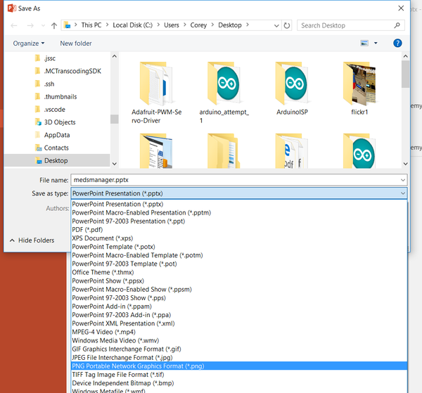Select the .vscode folder
Screen dimensions: 422x393
[x=50, y=110]
